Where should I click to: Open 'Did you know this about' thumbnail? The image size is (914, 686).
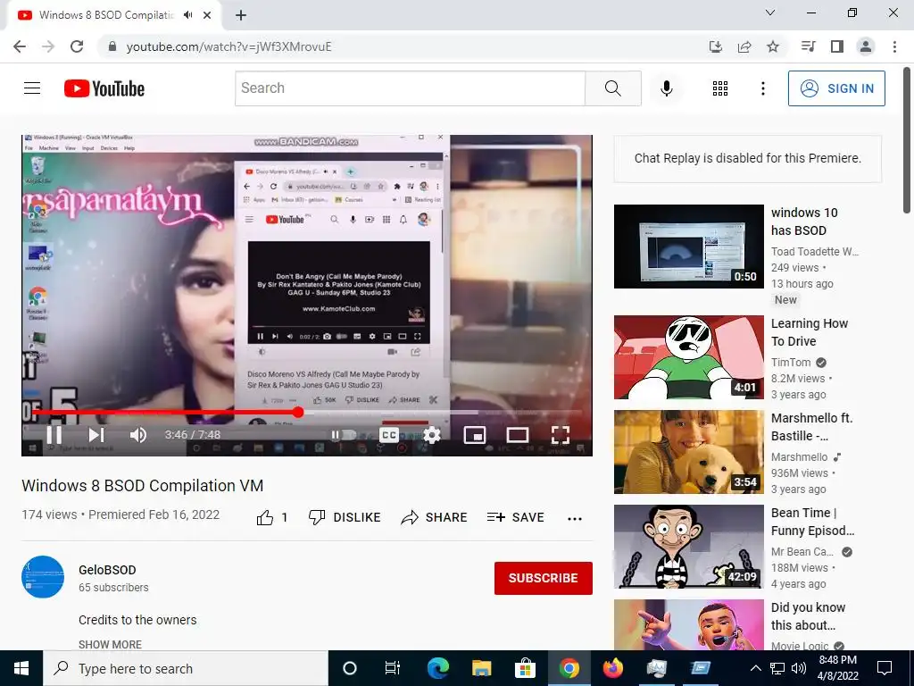(689, 624)
